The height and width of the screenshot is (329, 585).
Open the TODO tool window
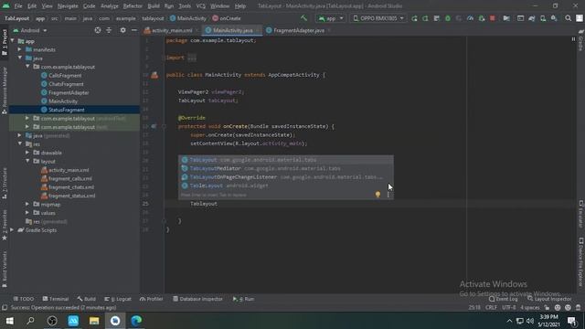24,299
